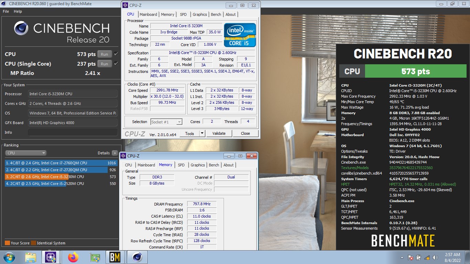Open Cinebench File menu
Image resolution: width=470 pixels, height=264 pixels.
tap(6, 11)
